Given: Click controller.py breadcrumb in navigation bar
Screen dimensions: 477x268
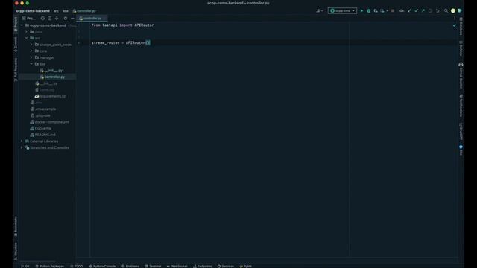Looking at the screenshot, I should point(84,10).
